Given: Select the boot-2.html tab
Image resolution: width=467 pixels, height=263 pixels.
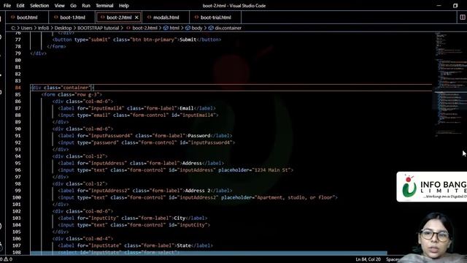Looking at the screenshot, I should pos(119,18).
